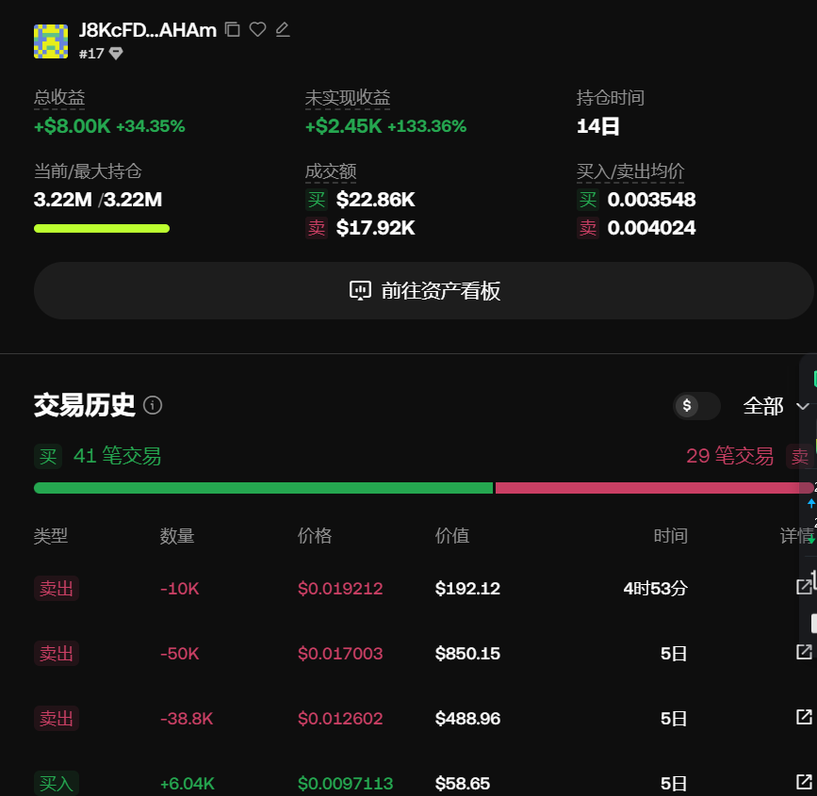
Task: Toggle the dollar currency switch
Action: 696,405
